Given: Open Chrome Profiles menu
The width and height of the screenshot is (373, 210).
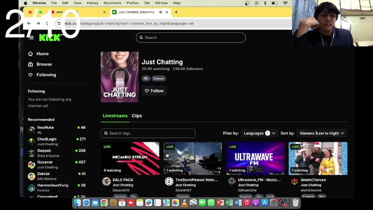Looking at the screenshot, I should point(133,3).
